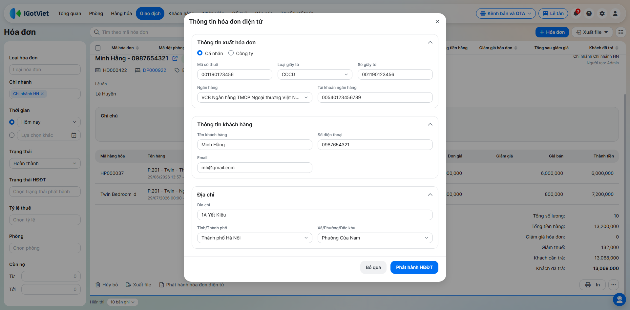The height and width of the screenshot is (310, 630).
Task: Open the Kênh bán và OTA dropdown
Action: click(x=506, y=13)
